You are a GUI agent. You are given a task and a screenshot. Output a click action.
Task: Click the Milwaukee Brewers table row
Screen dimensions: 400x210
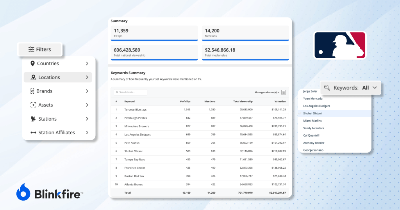pyautogui.click(x=200, y=126)
